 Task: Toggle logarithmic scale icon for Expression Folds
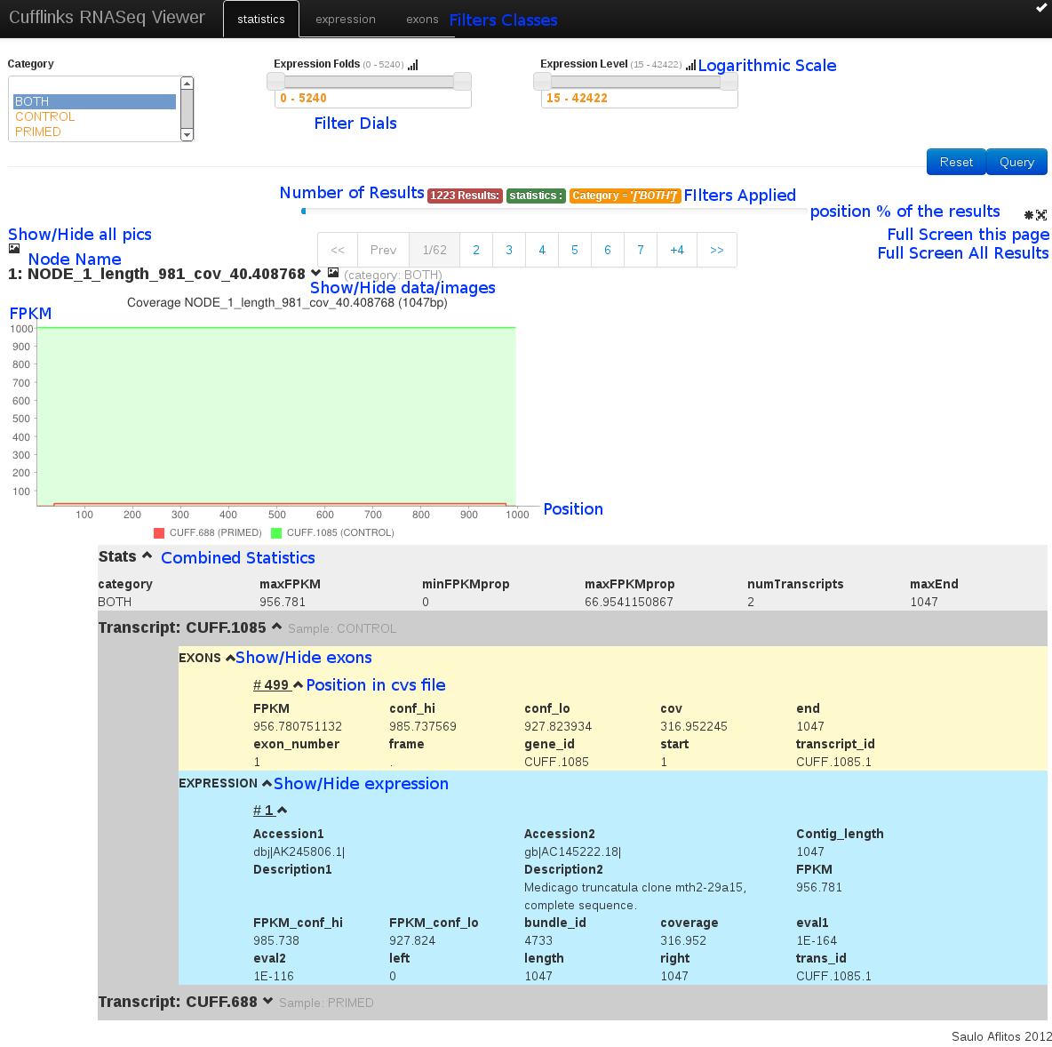tap(412, 65)
